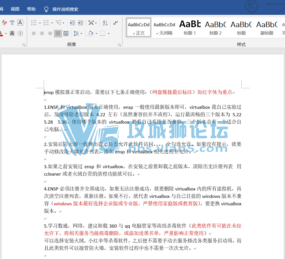Open the bullet library dropdown arrow
285x259 pixels.
[x=40, y=23]
